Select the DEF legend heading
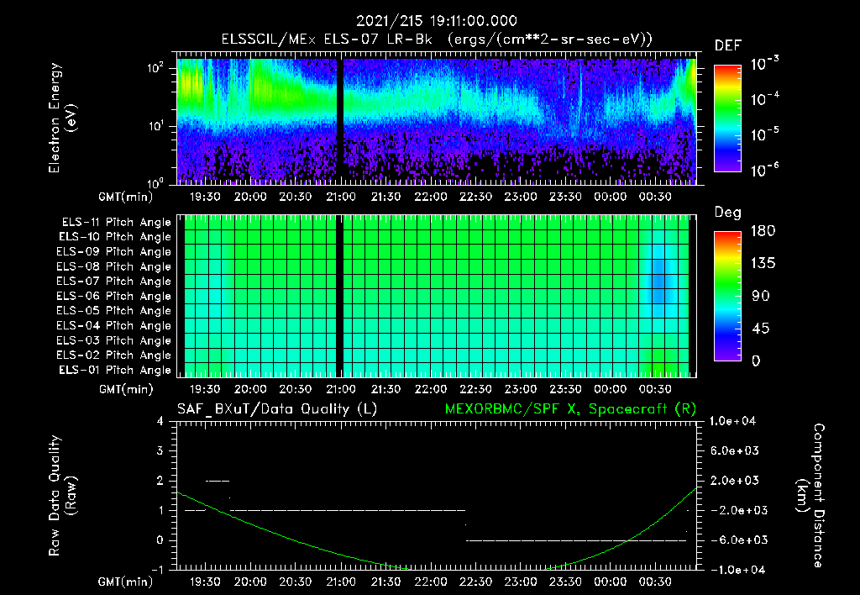The image size is (860, 595). click(727, 46)
